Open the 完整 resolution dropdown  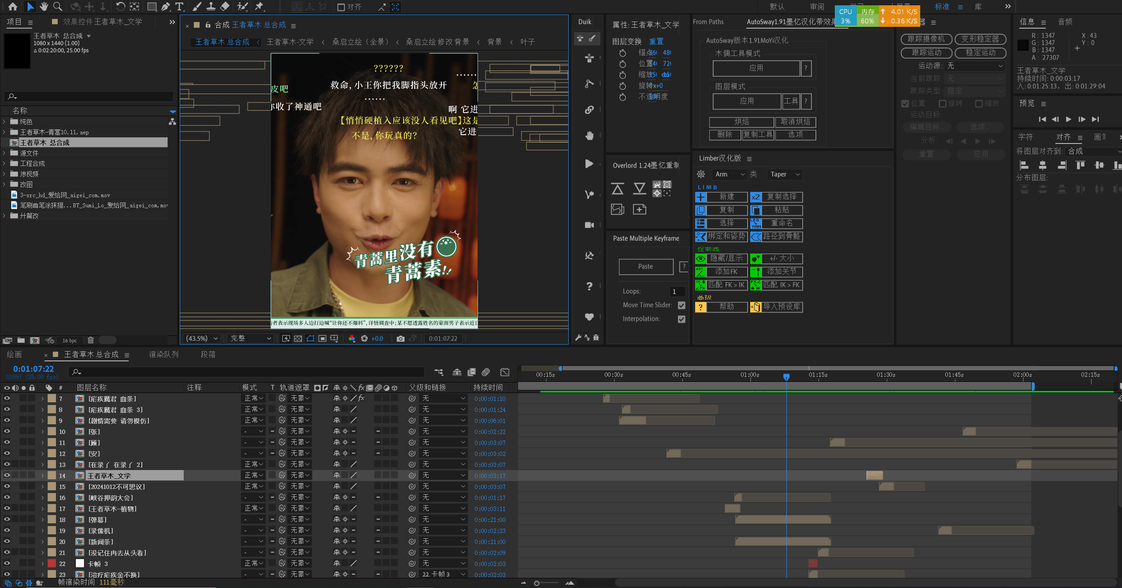point(250,338)
